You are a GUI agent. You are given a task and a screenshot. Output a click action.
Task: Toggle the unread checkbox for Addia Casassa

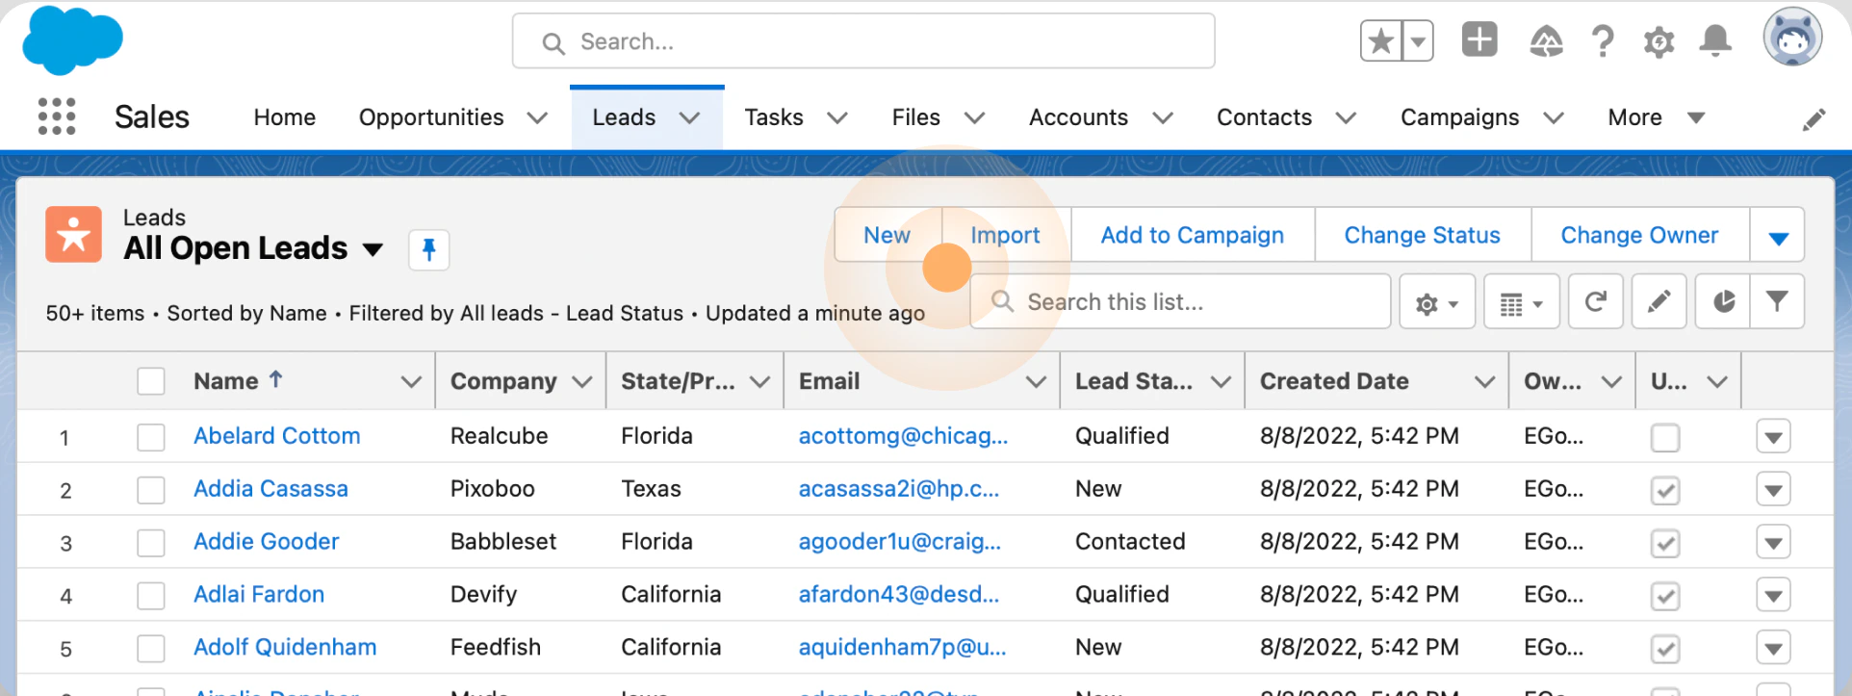(x=1665, y=491)
